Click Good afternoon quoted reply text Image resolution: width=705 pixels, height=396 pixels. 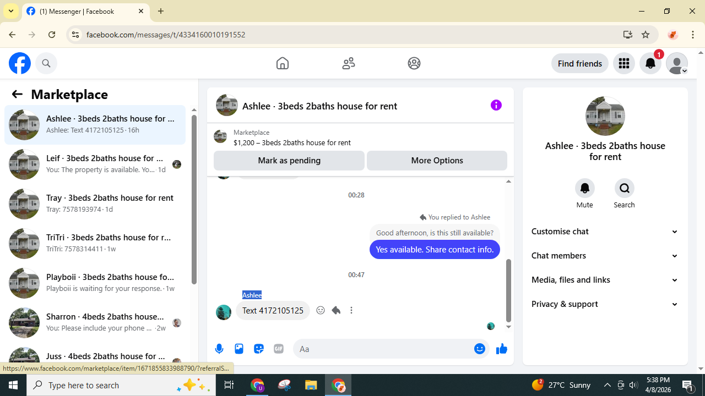[x=435, y=233]
